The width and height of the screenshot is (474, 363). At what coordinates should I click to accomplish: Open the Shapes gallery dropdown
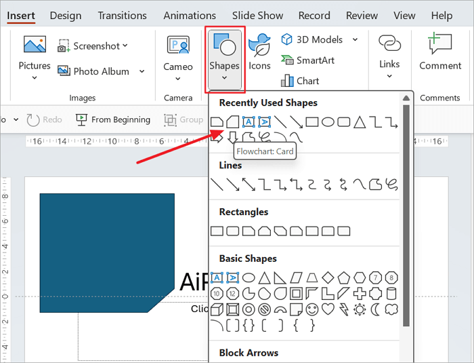(224, 60)
